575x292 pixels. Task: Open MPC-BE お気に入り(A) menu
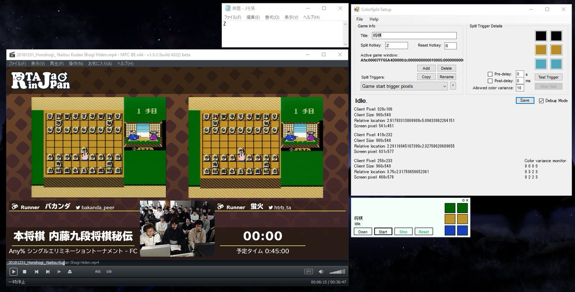click(x=100, y=63)
